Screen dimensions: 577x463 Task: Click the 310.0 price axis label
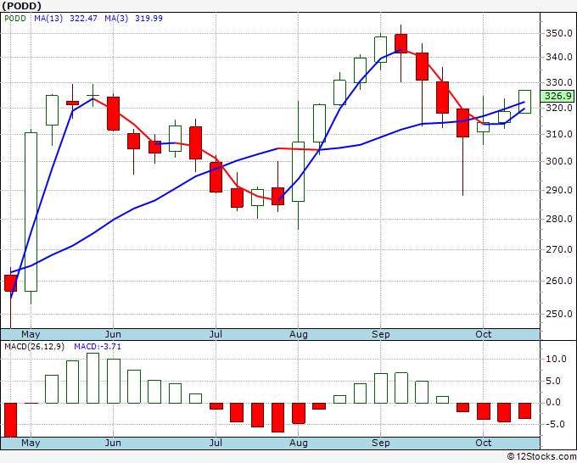click(558, 134)
